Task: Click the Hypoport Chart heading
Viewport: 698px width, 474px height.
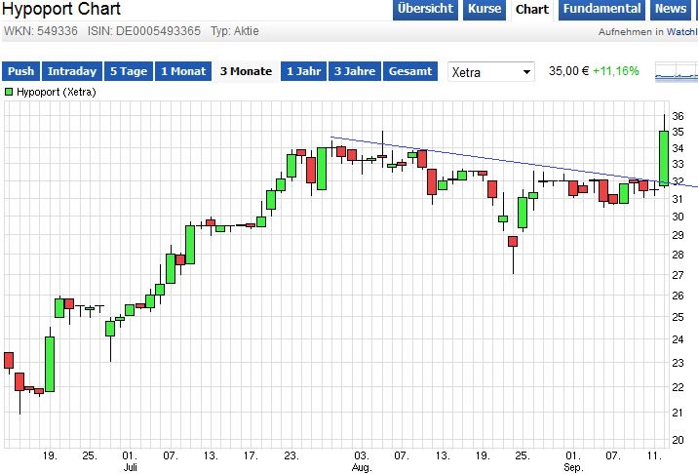Action: tap(61, 9)
